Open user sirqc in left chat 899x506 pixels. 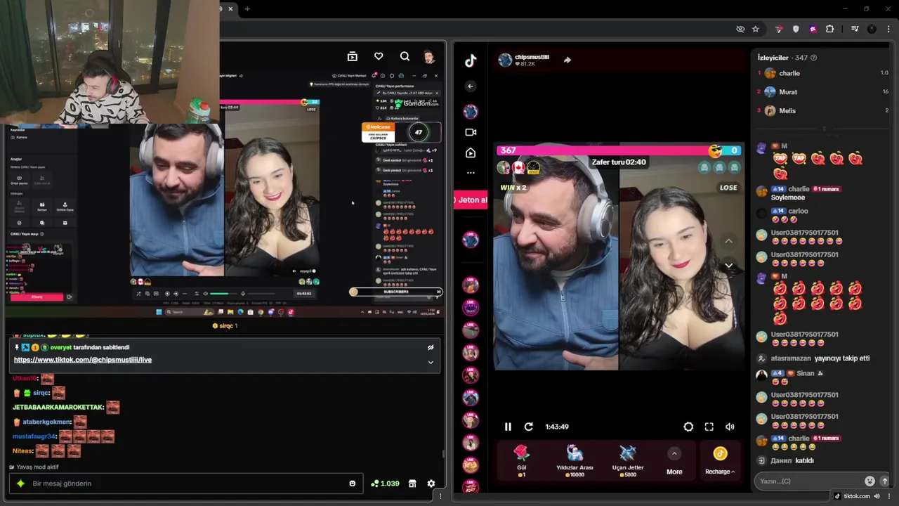pos(42,393)
